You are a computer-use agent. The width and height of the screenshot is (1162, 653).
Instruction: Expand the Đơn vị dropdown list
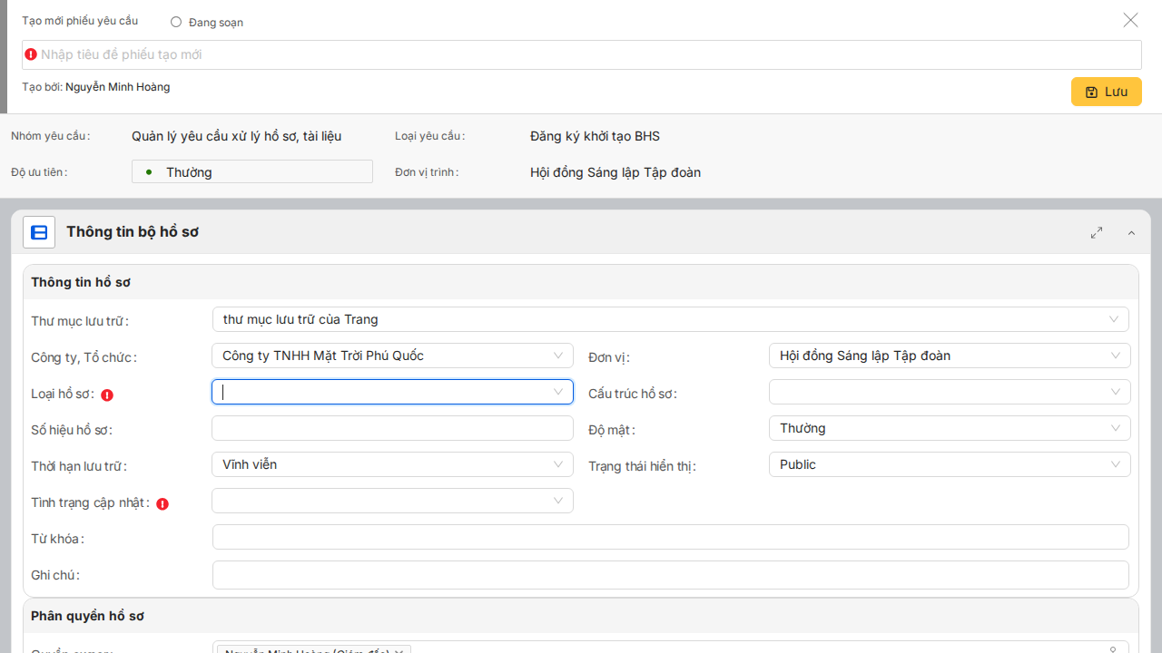[x=949, y=356]
